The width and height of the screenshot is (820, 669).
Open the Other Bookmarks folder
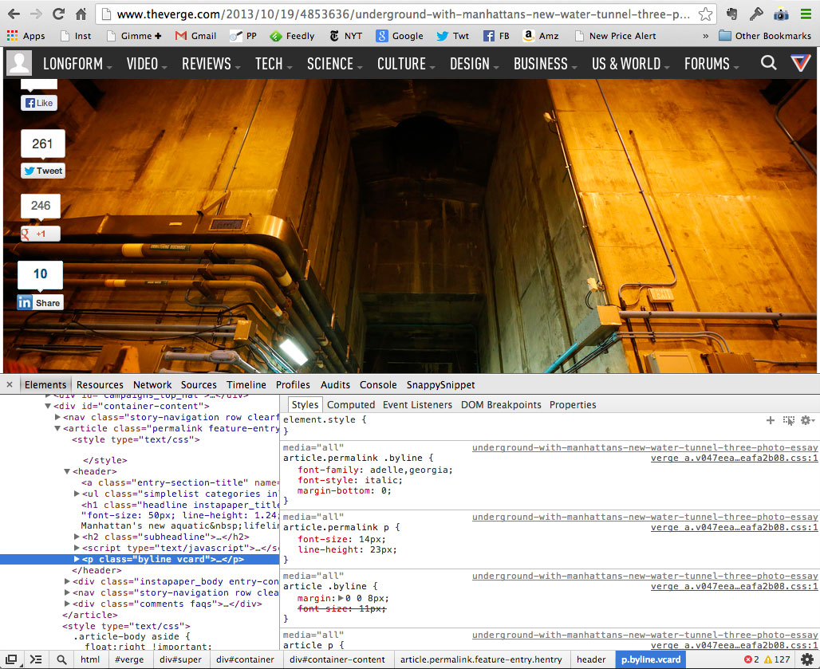click(765, 36)
